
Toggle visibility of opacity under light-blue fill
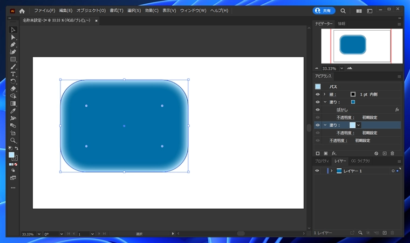317,133
